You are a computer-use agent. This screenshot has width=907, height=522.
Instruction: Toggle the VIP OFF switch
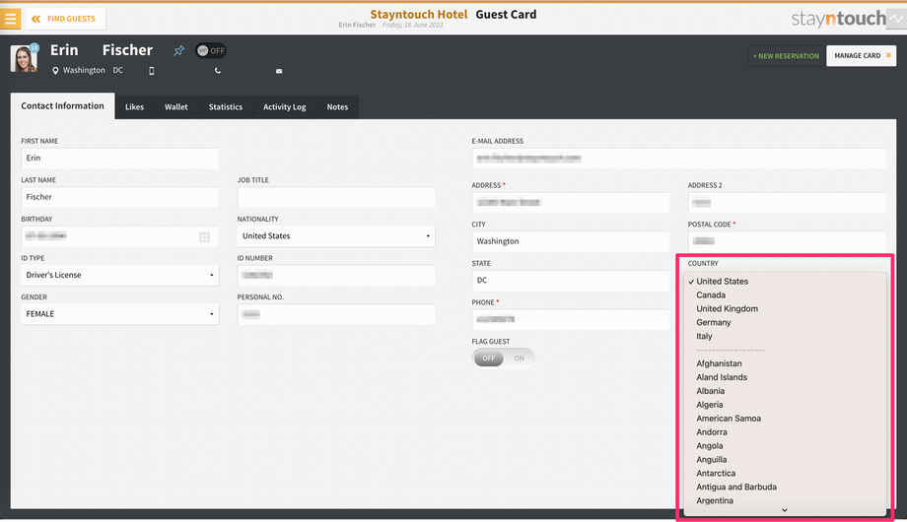click(211, 51)
